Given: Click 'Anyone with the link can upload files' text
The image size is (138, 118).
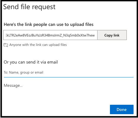Looking at the screenshot, I should [x=38, y=45].
